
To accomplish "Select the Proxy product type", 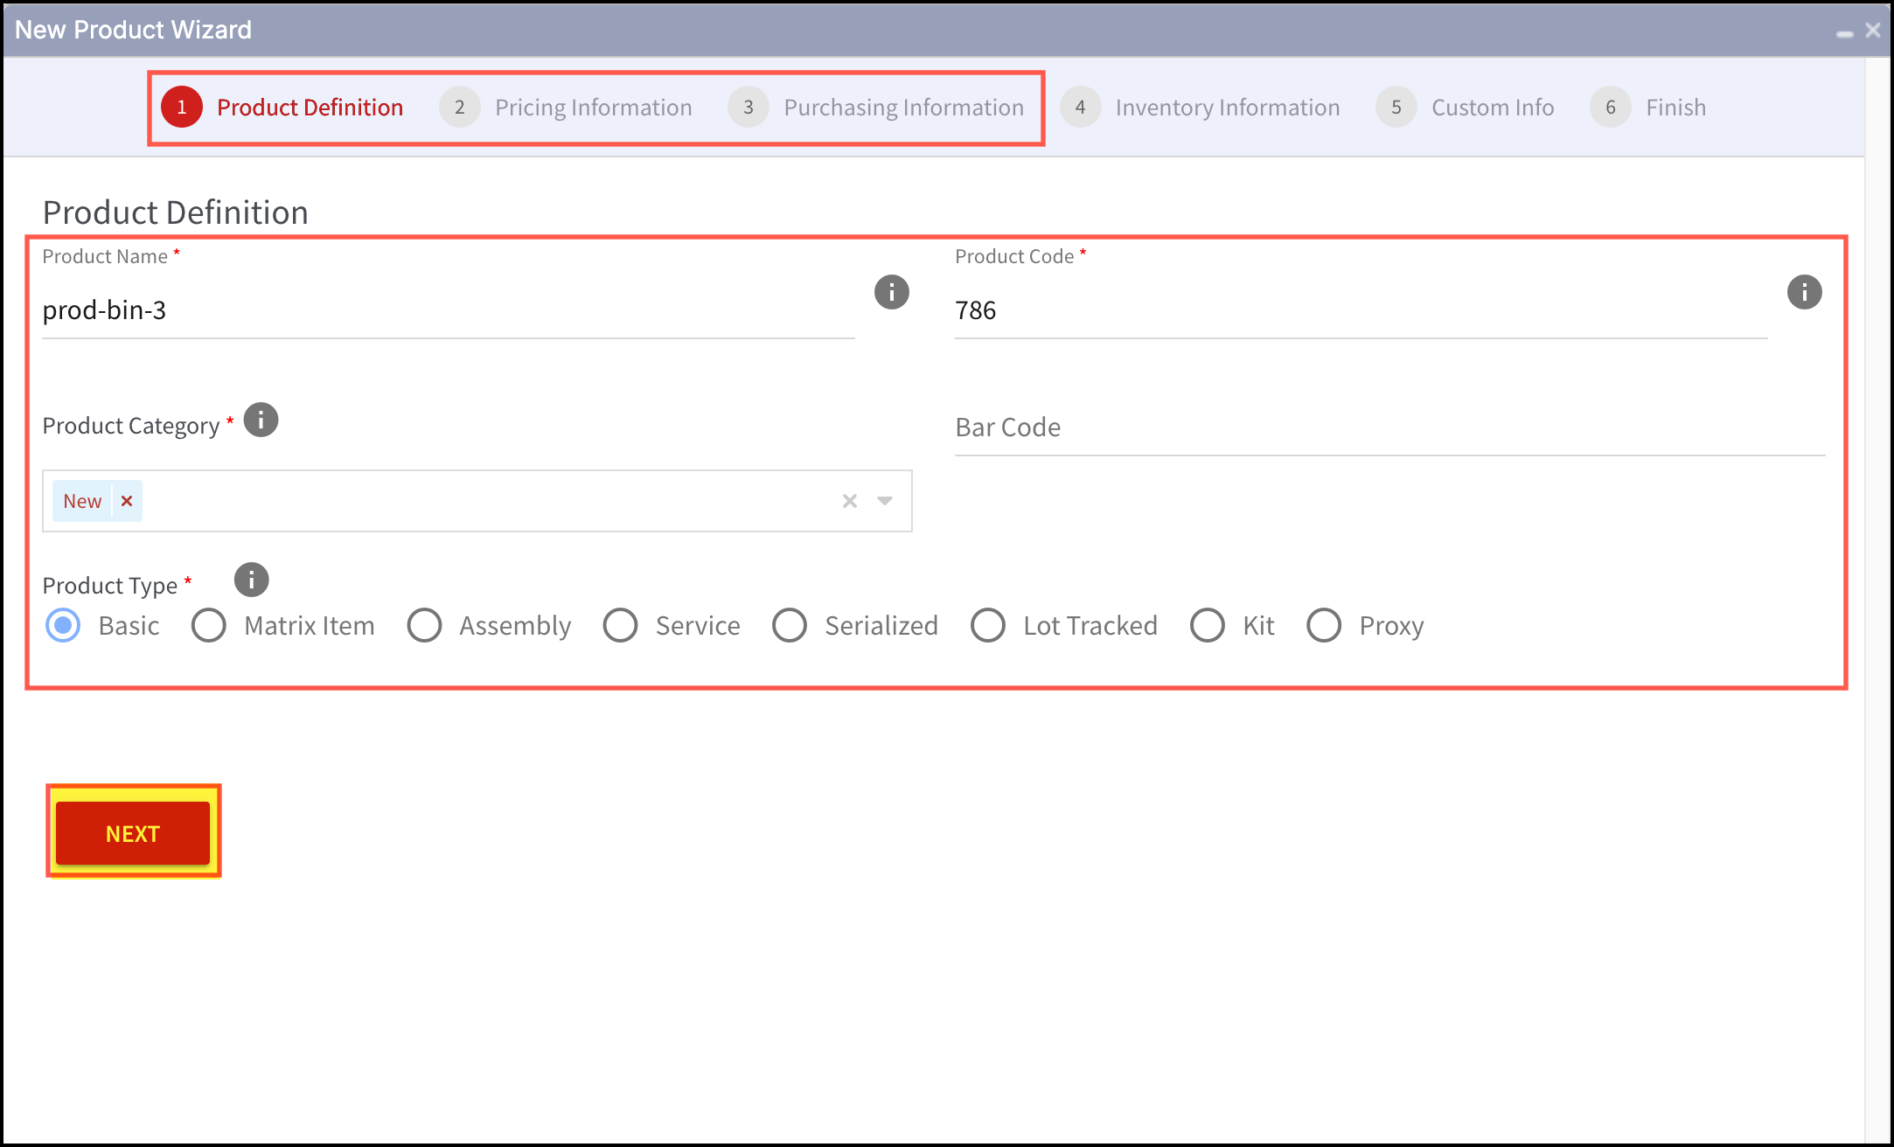I will click(x=1324, y=625).
